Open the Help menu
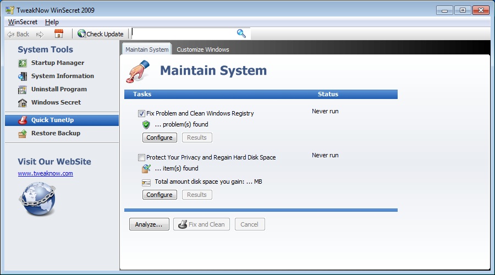This screenshot has width=495, height=275. [x=52, y=22]
